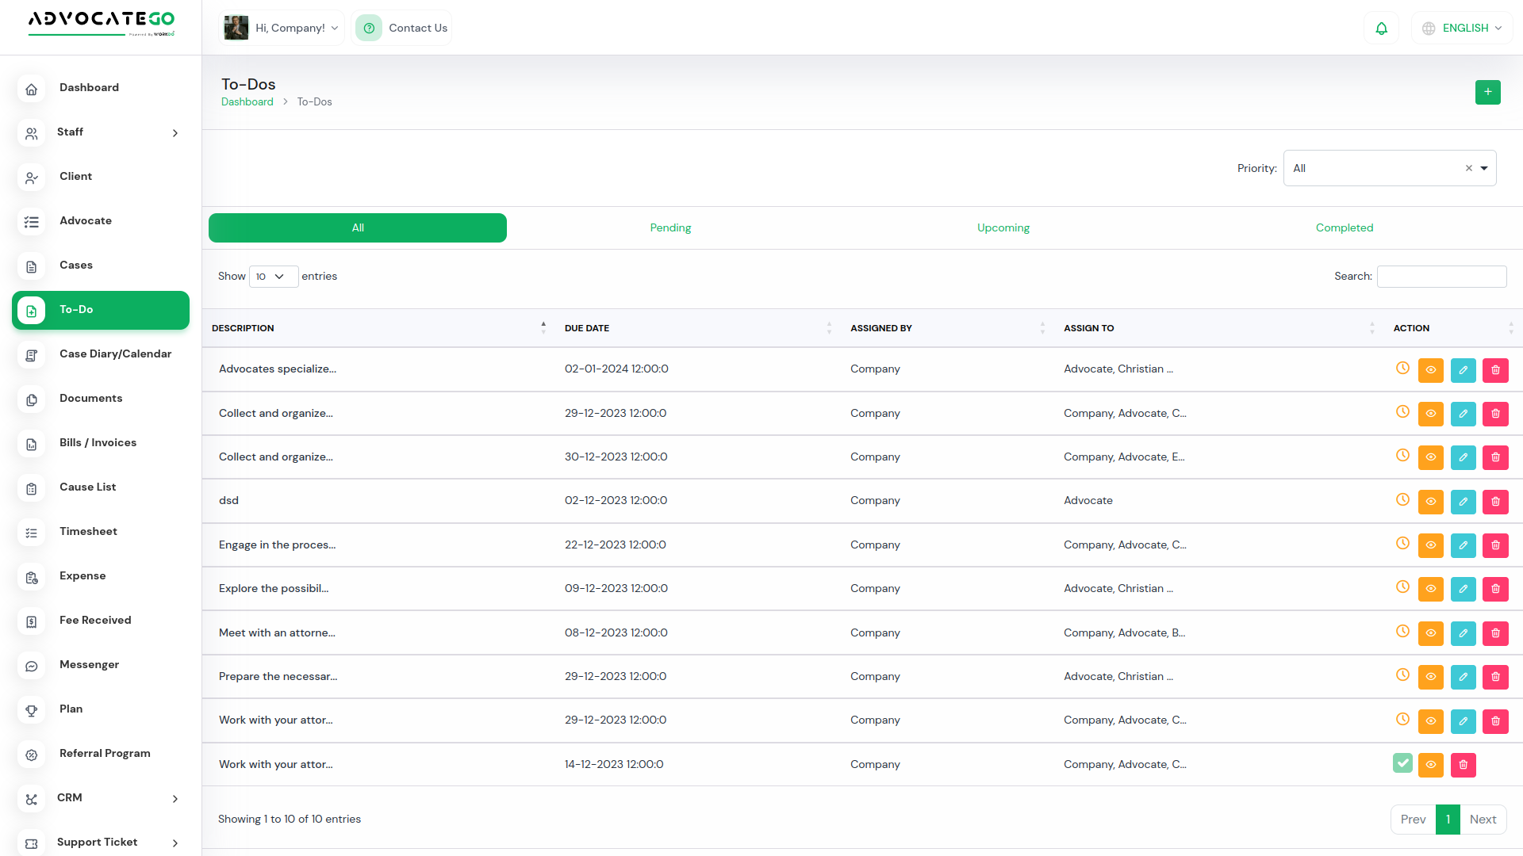The height and width of the screenshot is (856, 1523).
Task: Click the green add To-Do plus button
Action: [x=1487, y=92]
